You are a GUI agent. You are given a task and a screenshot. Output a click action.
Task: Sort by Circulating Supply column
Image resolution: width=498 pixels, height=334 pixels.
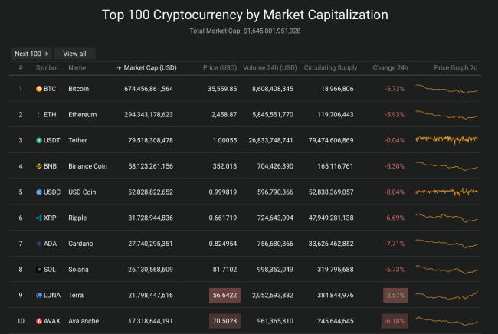coord(330,68)
